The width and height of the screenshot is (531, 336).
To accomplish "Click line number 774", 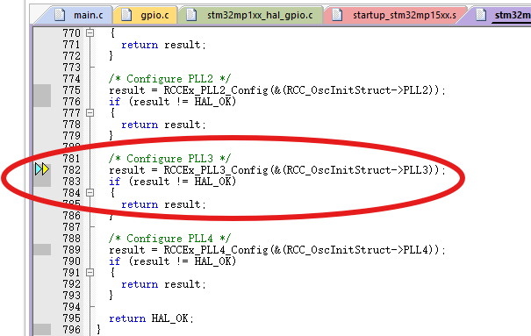I will 71,79.
